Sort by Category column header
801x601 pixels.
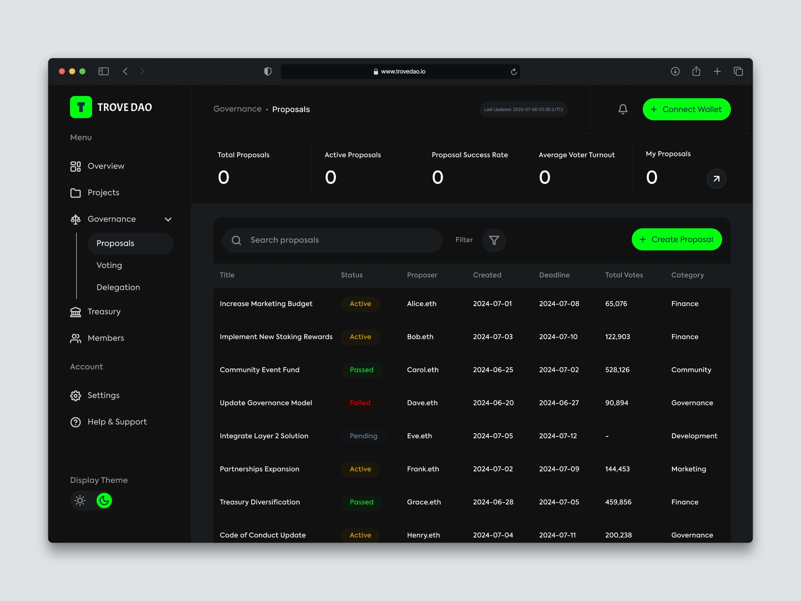[687, 275]
